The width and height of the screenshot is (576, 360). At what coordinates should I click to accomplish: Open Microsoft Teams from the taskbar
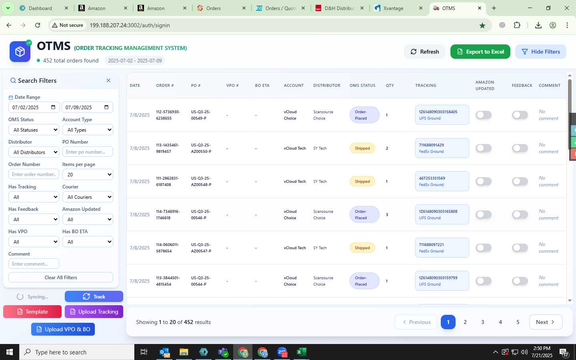[x=223, y=352]
